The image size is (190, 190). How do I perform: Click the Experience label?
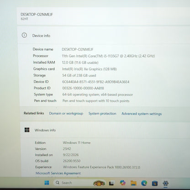click(43, 167)
